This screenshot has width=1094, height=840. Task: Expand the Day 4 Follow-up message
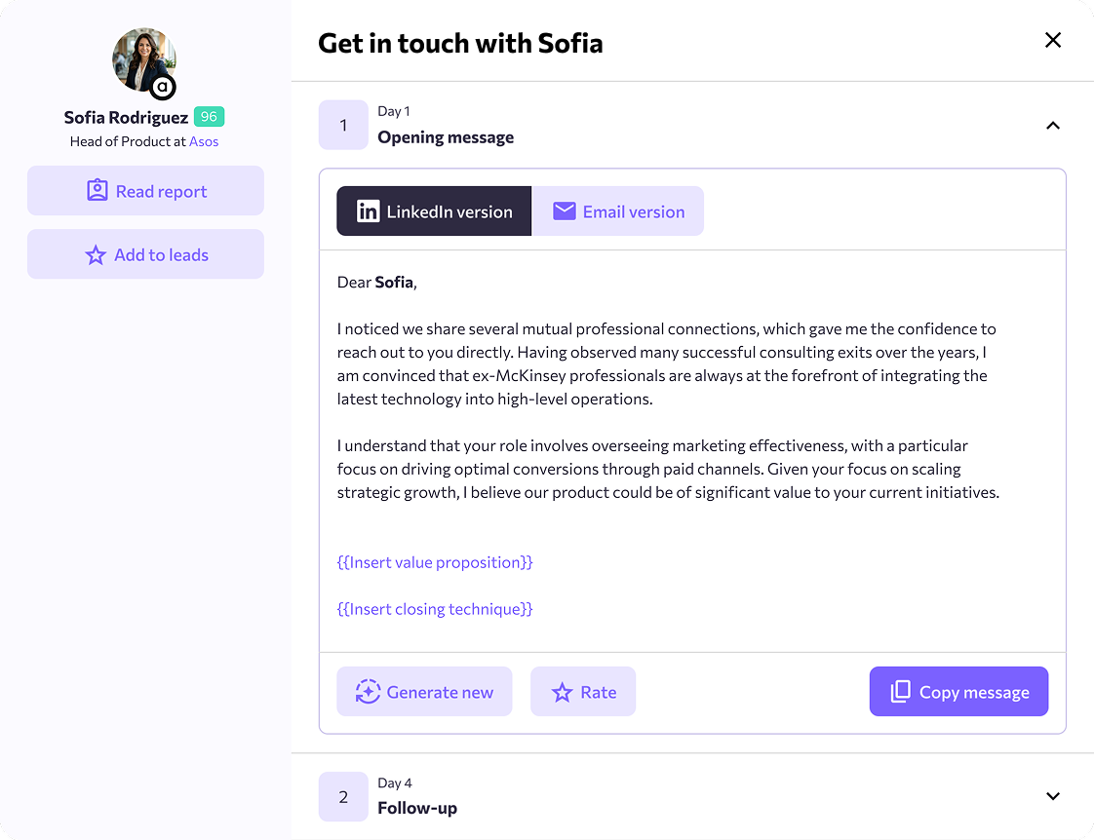click(x=692, y=796)
